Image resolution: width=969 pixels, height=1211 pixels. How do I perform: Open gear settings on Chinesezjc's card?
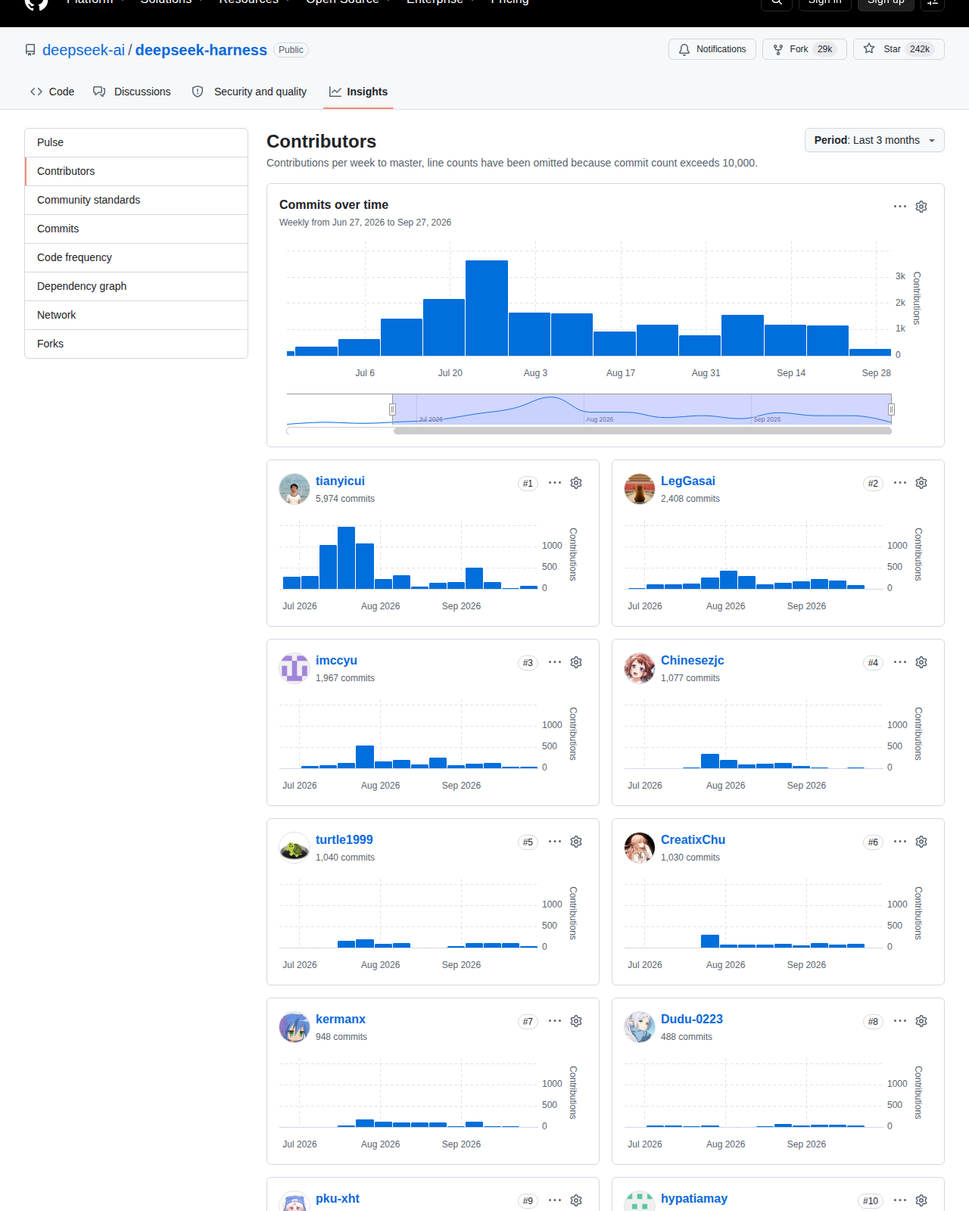(x=921, y=662)
